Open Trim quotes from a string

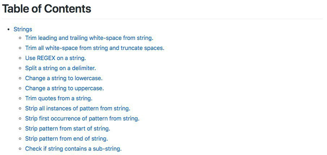58,98
